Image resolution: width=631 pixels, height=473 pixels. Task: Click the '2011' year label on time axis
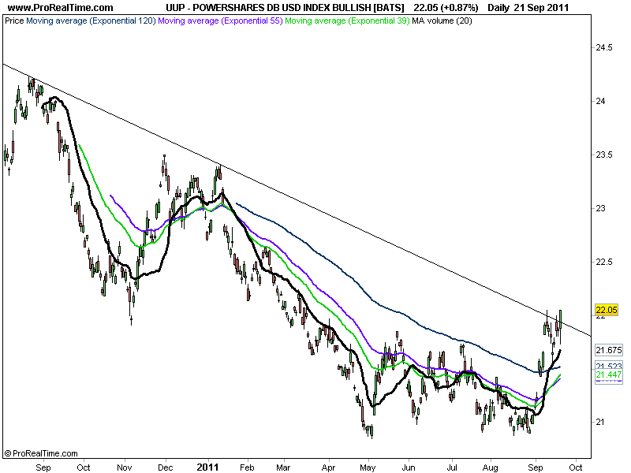207,467
